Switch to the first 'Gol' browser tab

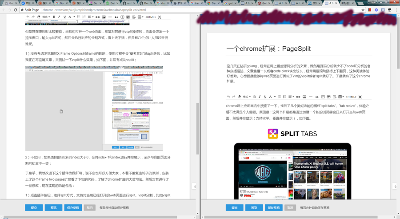(11, 3)
